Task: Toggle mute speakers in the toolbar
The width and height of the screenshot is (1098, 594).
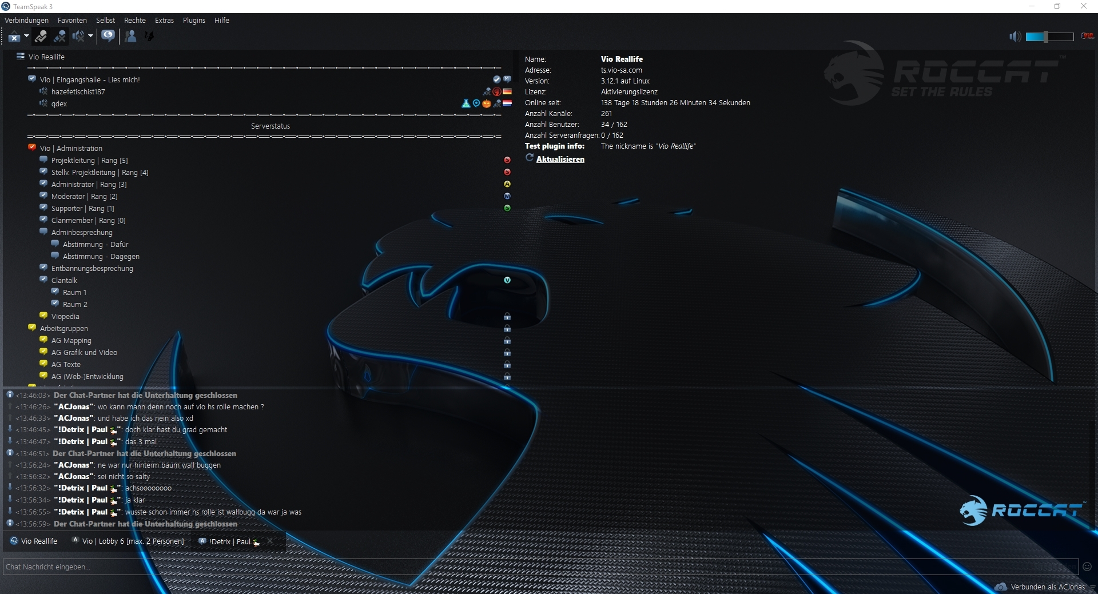Action: pos(78,37)
